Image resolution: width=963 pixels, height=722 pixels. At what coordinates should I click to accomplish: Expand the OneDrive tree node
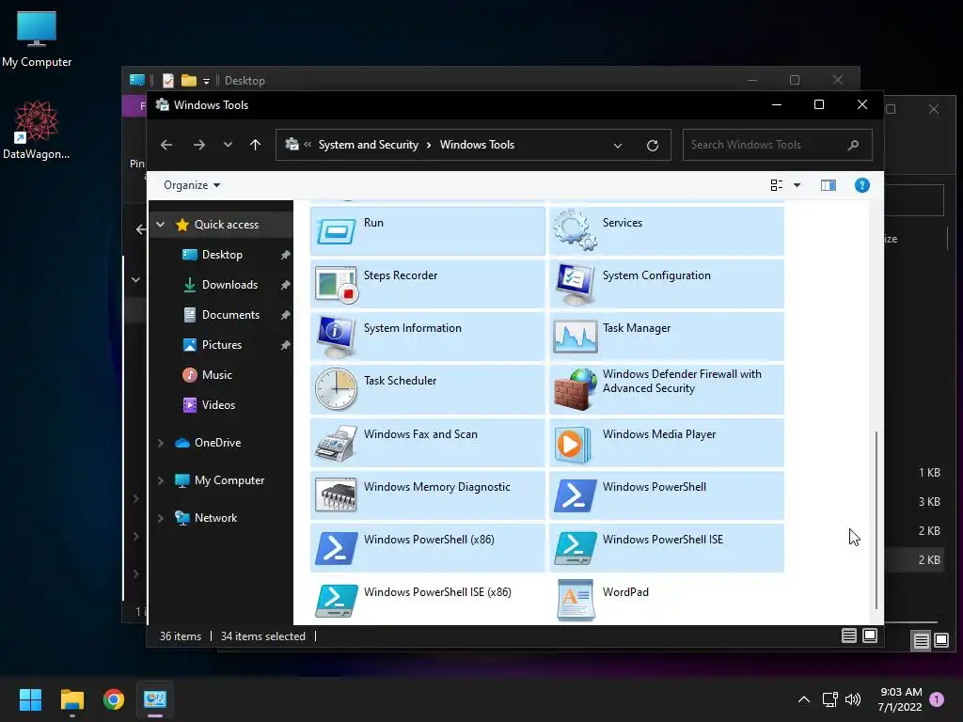160,443
